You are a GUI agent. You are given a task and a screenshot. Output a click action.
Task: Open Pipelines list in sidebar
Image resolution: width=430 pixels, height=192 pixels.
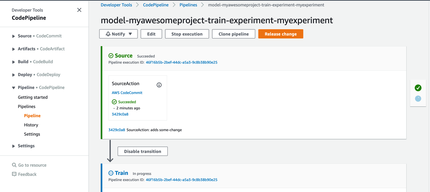(x=26, y=107)
